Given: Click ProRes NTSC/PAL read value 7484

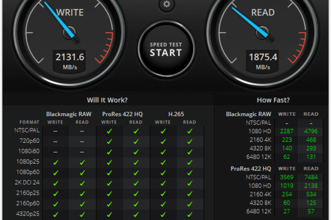Looking at the screenshot, I should point(311,177).
